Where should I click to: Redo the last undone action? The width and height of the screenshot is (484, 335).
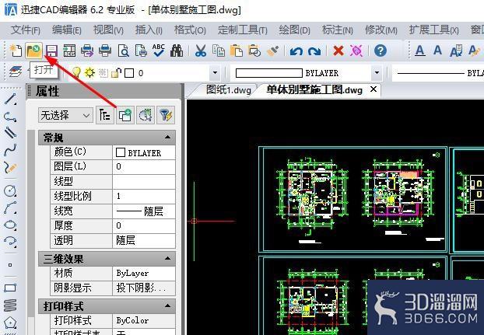(x=314, y=51)
